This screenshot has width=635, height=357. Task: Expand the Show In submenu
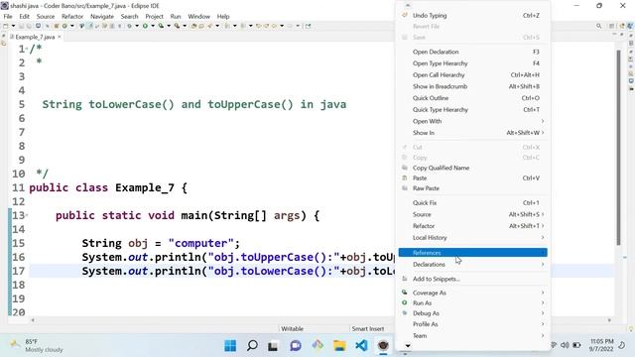pyautogui.click(x=472, y=133)
